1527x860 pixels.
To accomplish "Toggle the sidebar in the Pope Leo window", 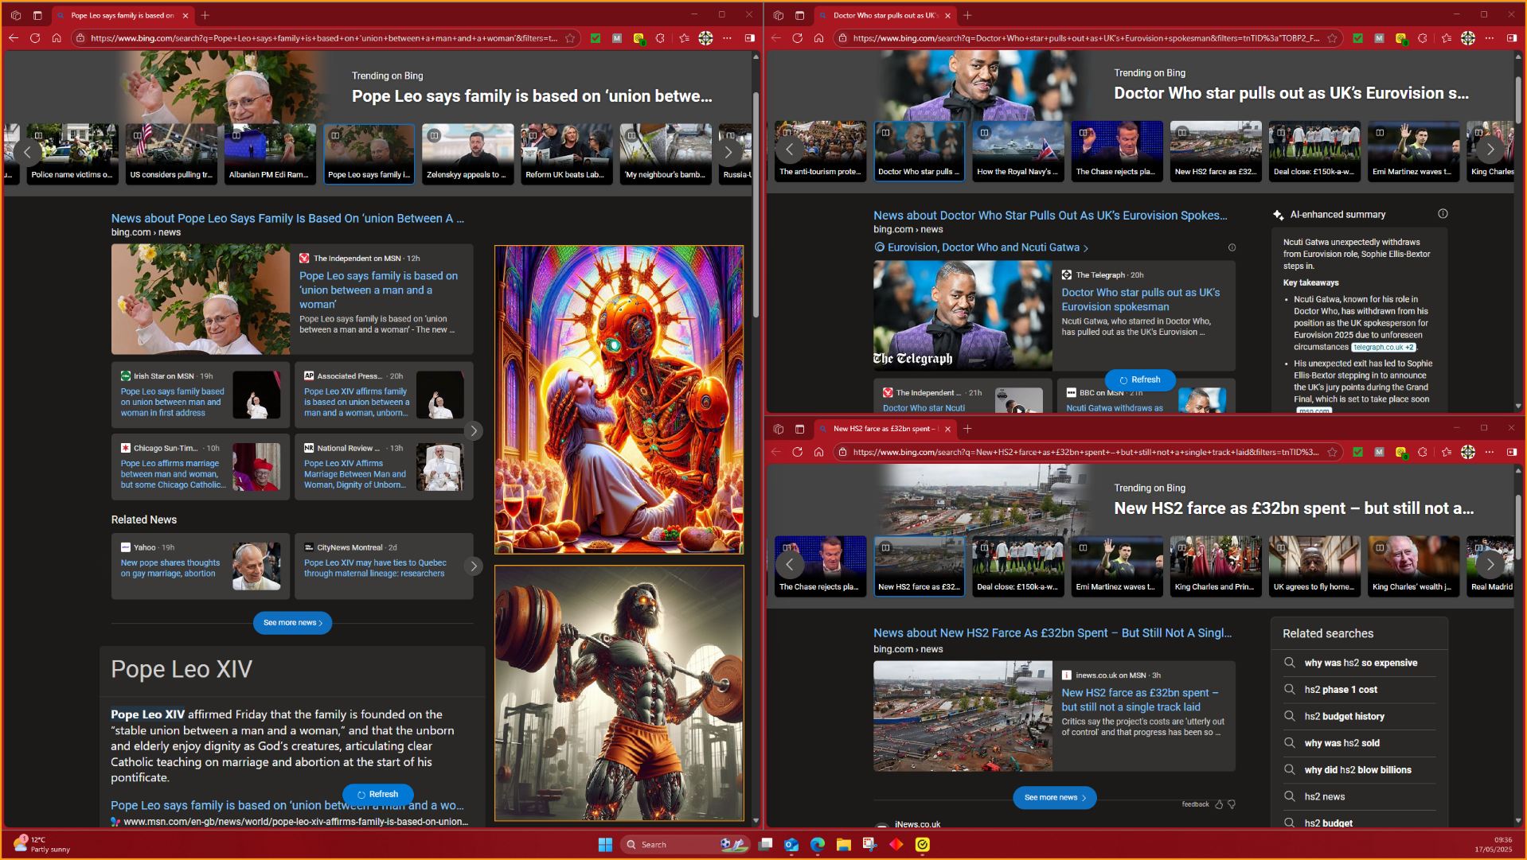I will (749, 37).
